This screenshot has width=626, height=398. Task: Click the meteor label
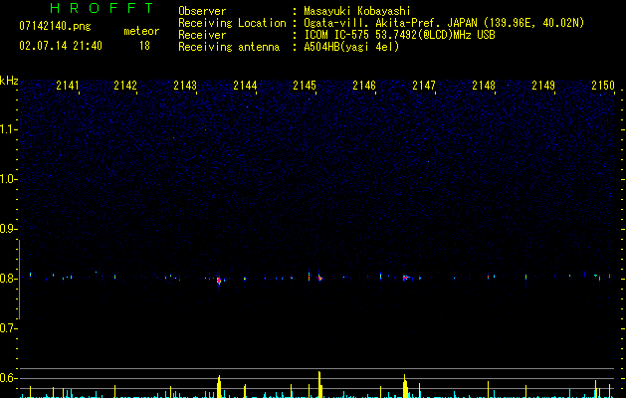point(141,31)
